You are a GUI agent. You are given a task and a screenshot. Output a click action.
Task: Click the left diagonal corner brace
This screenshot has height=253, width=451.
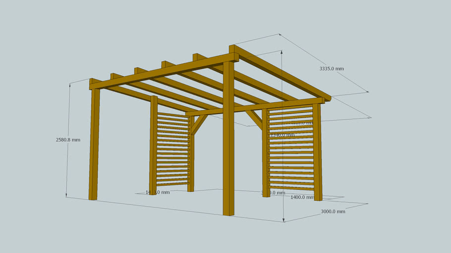pos(199,124)
